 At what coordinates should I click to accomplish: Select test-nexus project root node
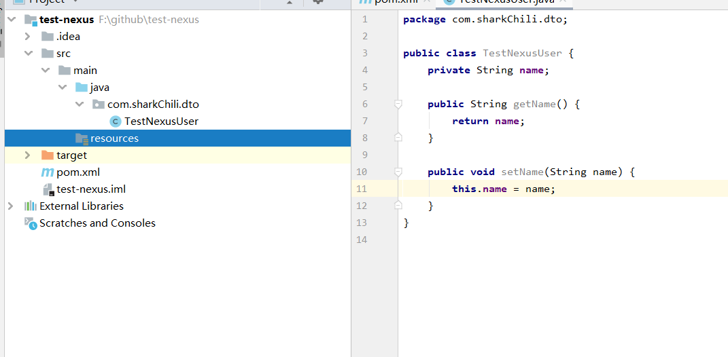click(66, 20)
